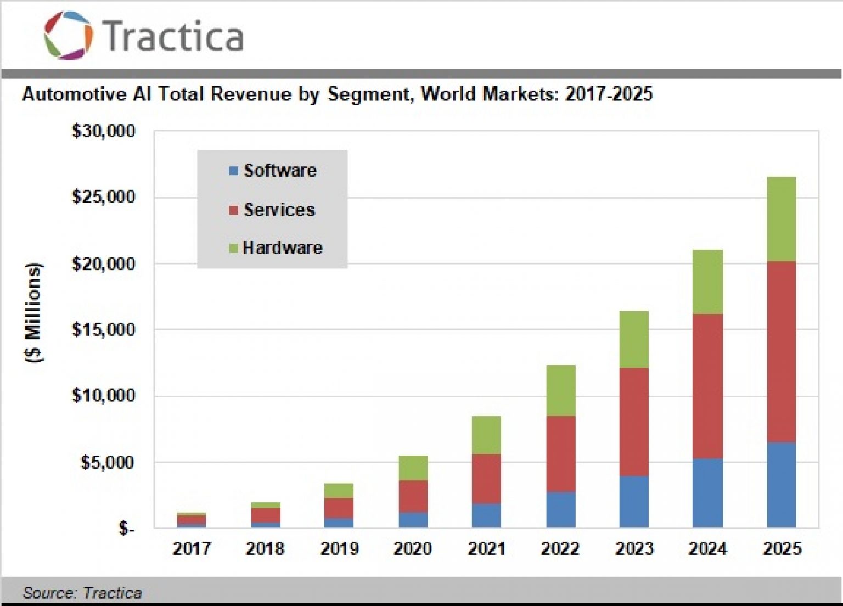This screenshot has height=606, width=843.
Task: Click the 2025 Software blue bar segment
Action: (x=781, y=485)
